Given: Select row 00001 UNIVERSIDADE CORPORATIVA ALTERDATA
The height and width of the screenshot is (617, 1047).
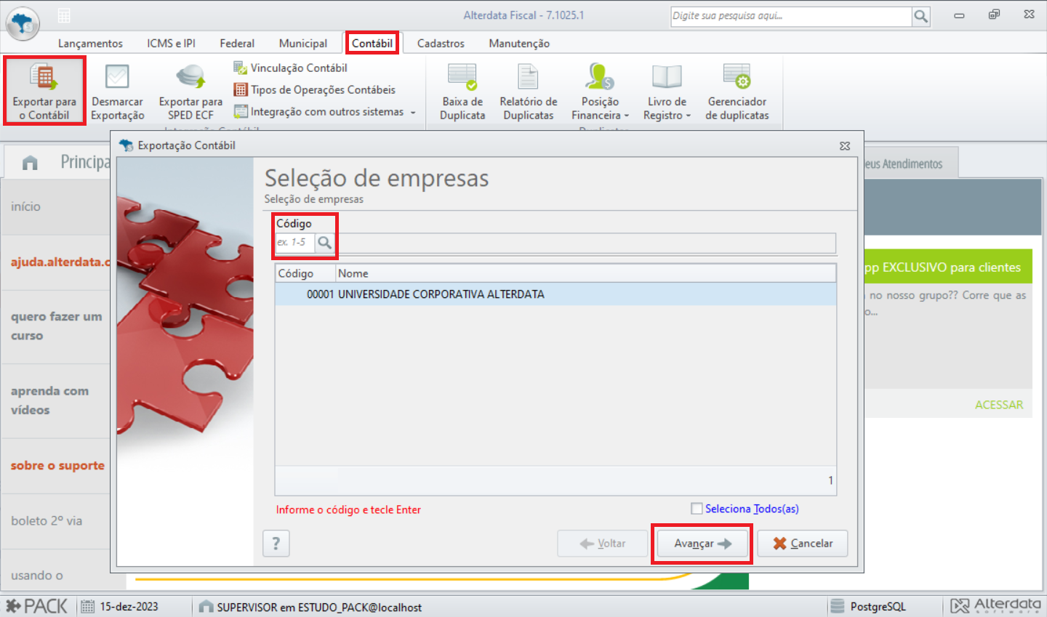Looking at the screenshot, I should click(555, 294).
